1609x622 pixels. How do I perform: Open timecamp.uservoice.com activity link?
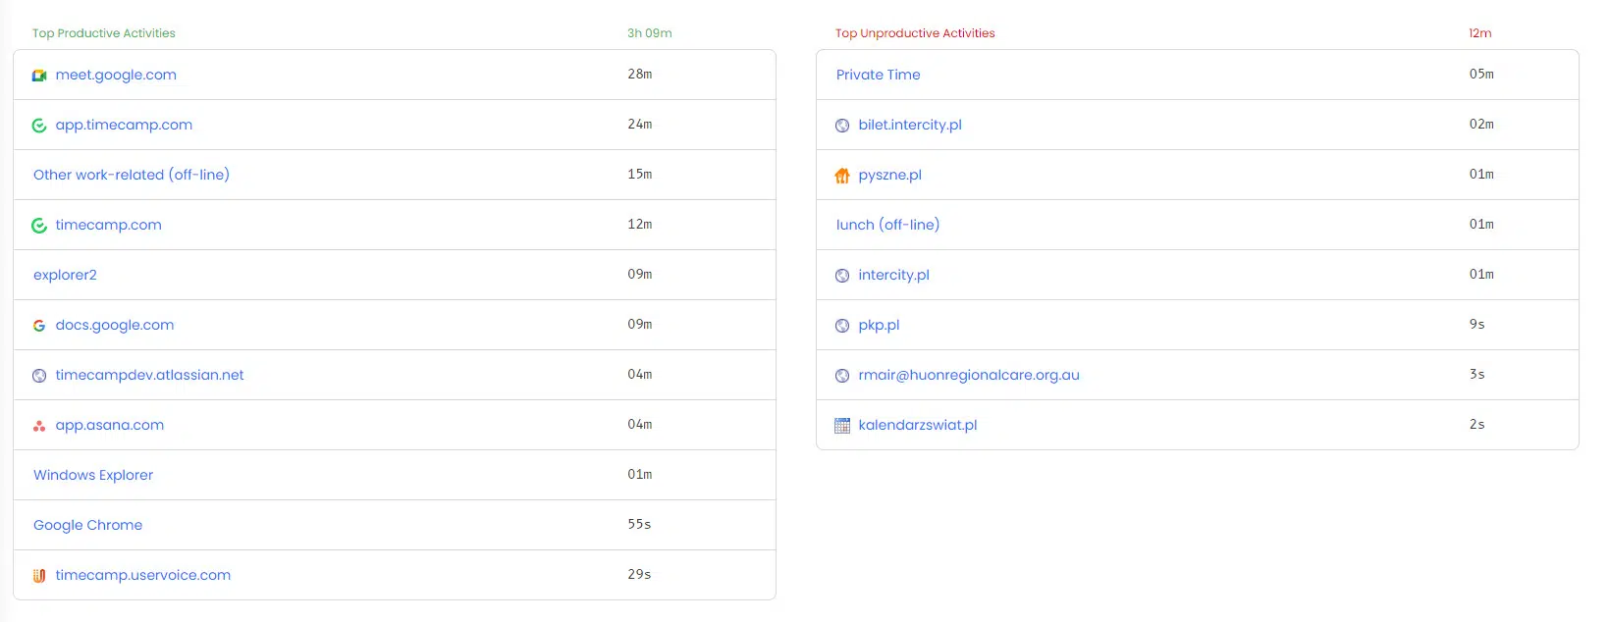pyautogui.click(x=143, y=575)
